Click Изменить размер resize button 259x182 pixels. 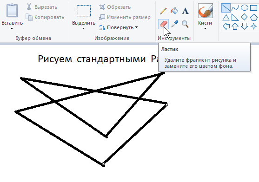pyautogui.click(x=125, y=17)
